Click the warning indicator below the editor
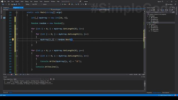Screen dimensions: 178x100 click(x=16, y=74)
